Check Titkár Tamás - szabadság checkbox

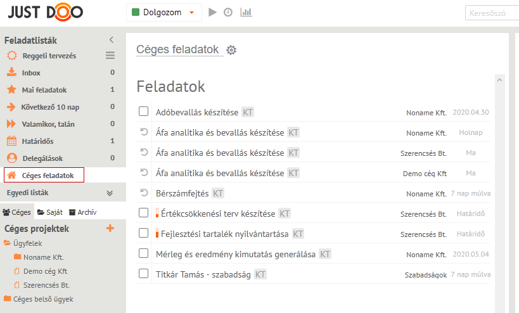pos(143,273)
